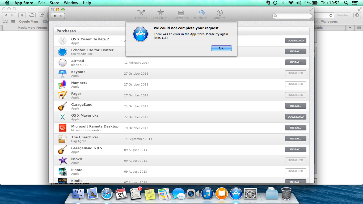Image resolution: width=363 pixels, height=204 pixels.
Task: Open Finder from the Dock
Action: tap(78, 194)
